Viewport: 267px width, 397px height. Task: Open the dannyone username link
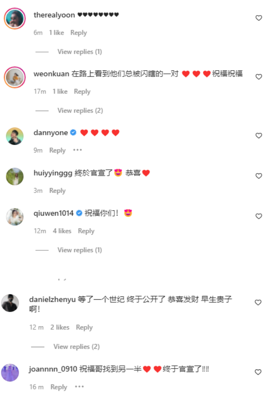51,132
